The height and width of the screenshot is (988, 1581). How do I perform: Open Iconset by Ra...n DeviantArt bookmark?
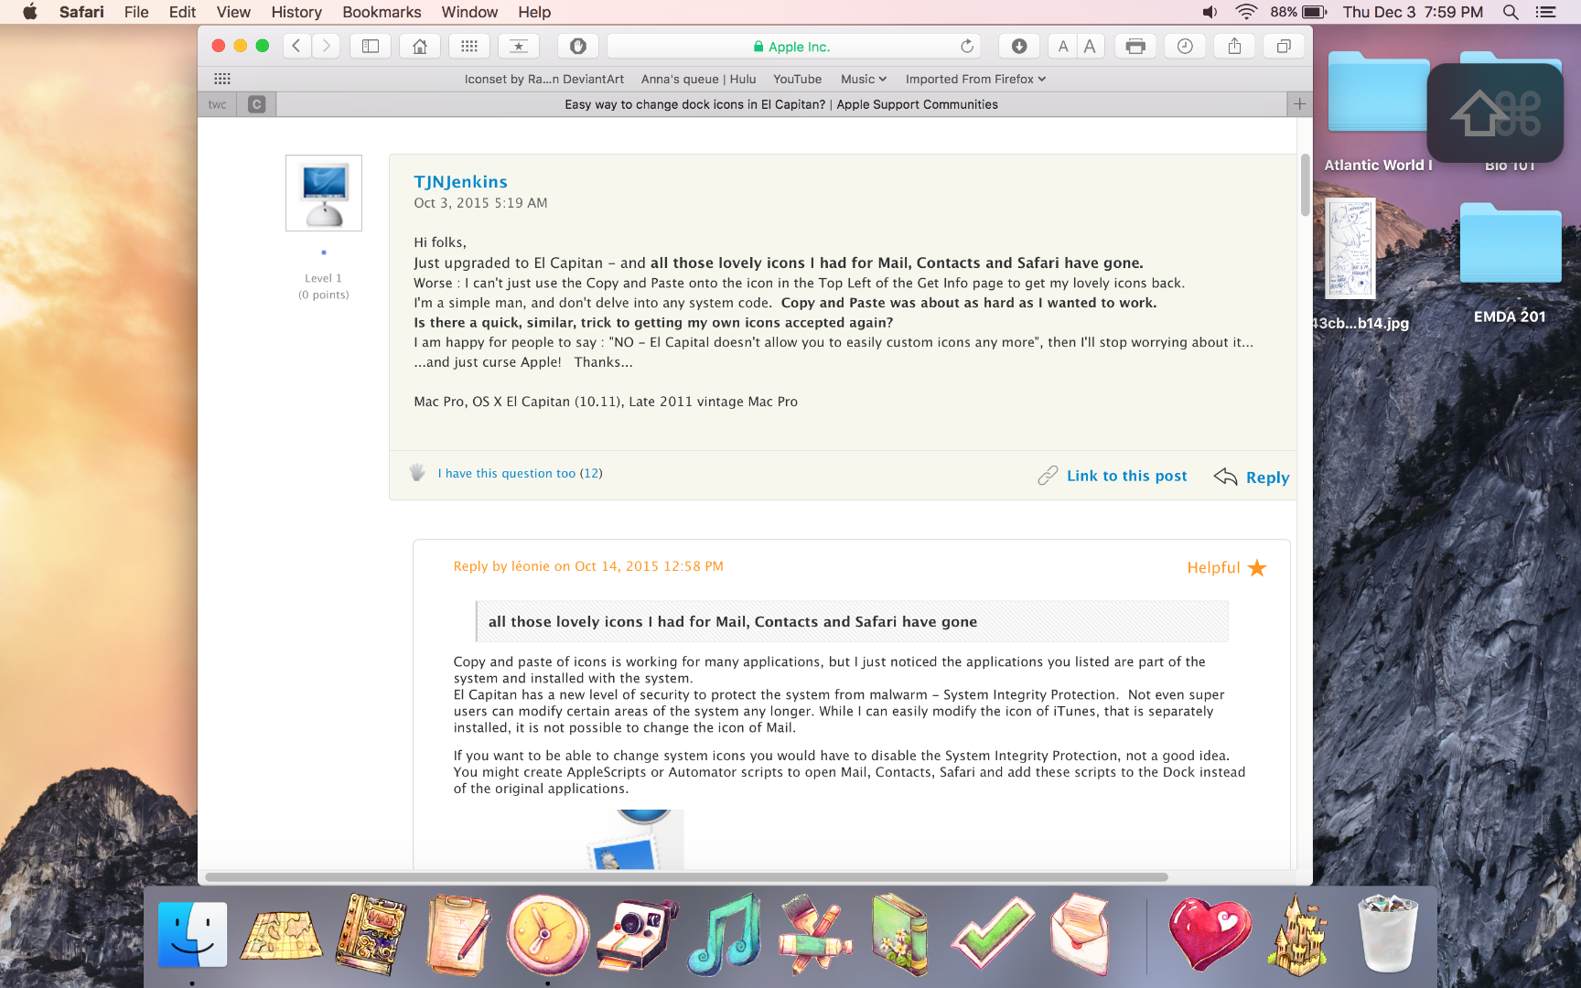pos(544,80)
